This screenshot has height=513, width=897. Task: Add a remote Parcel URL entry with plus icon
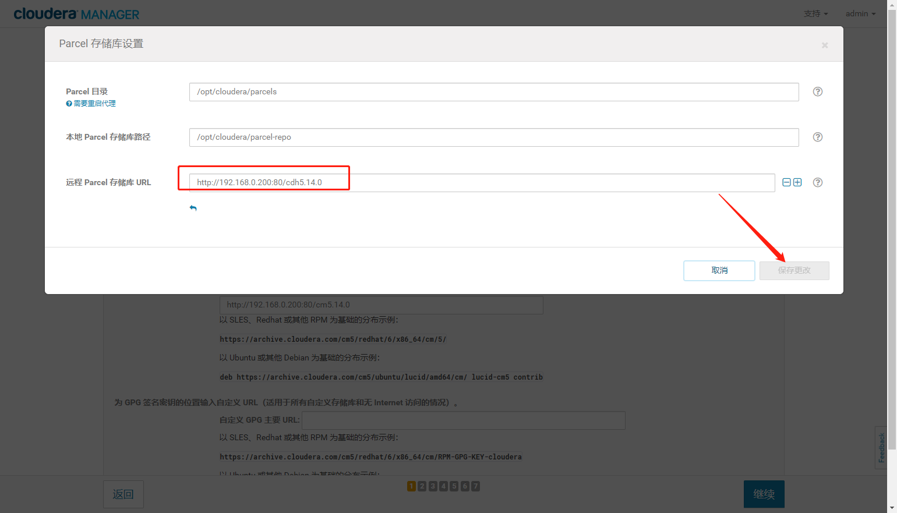coord(797,182)
